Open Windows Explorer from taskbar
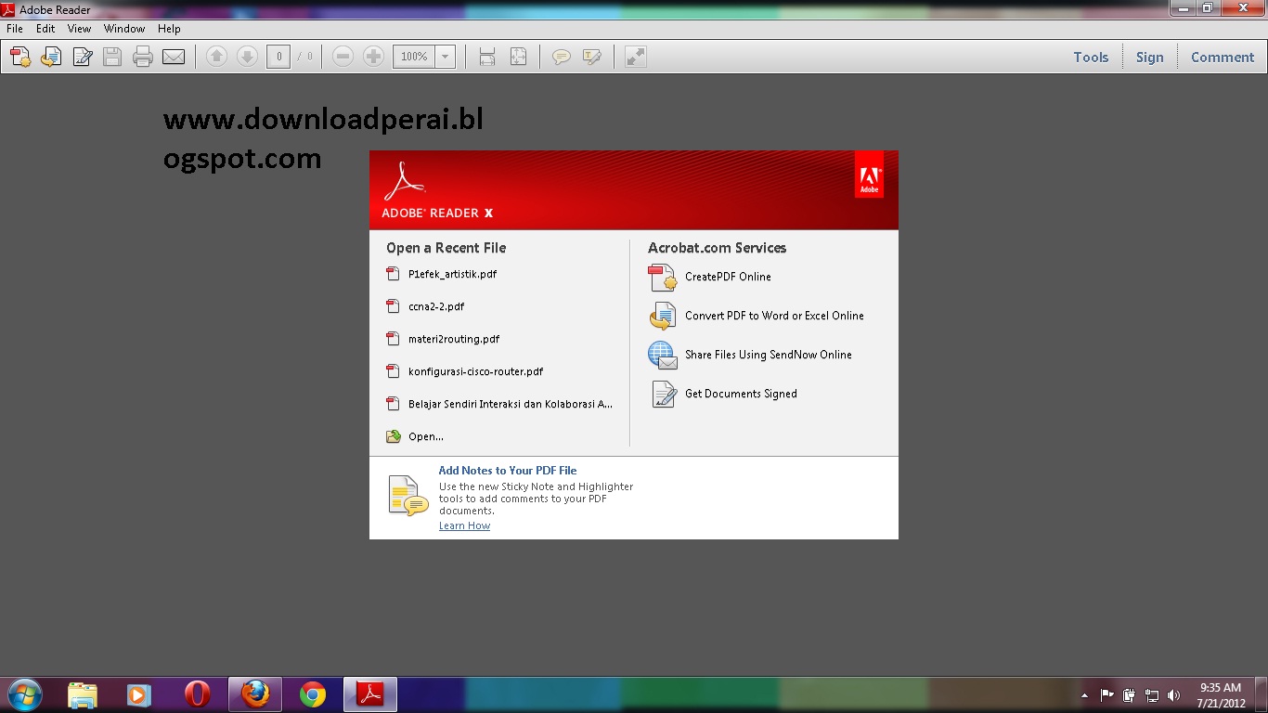Image resolution: width=1268 pixels, height=713 pixels. (x=82, y=694)
